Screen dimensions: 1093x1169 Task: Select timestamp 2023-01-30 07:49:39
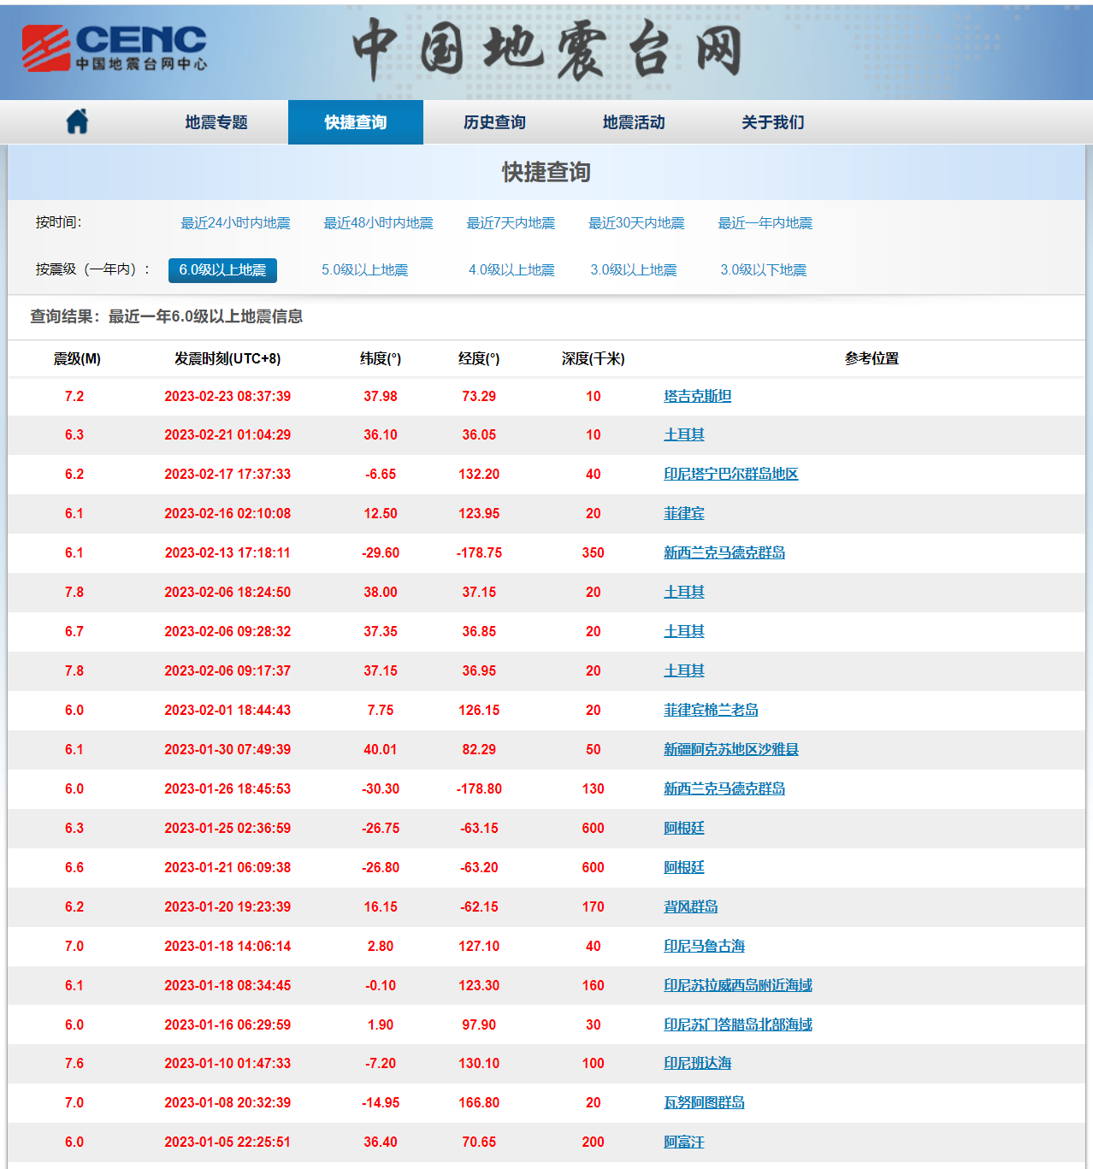pyautogui.click(x=227, y=749)
